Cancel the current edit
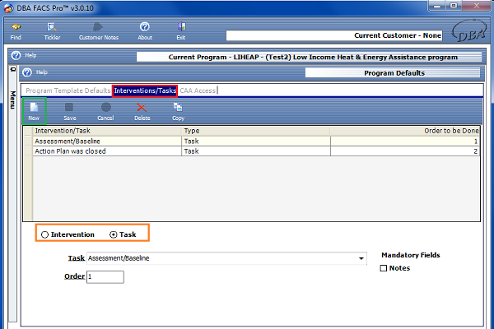Image resolution: width=494 pixels, height=329 pixels. (x=105, y=112)
